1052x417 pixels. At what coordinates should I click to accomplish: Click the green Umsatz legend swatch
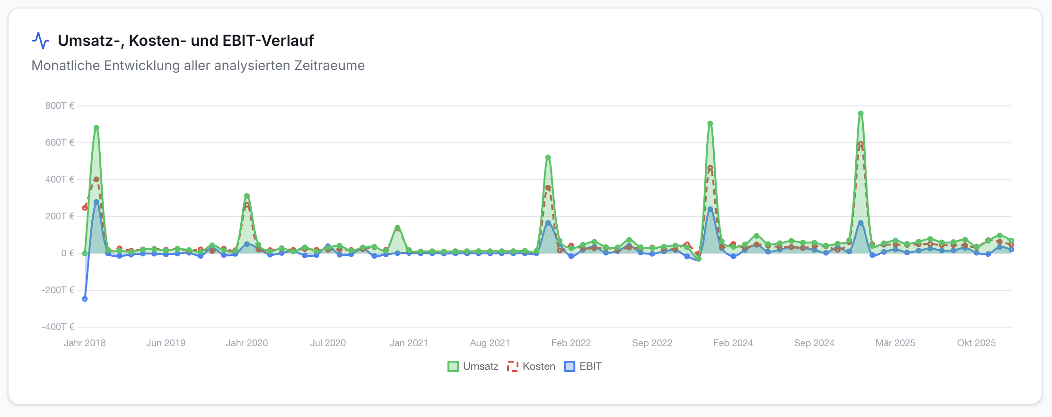pyautogui.click(x=453, y=366)
